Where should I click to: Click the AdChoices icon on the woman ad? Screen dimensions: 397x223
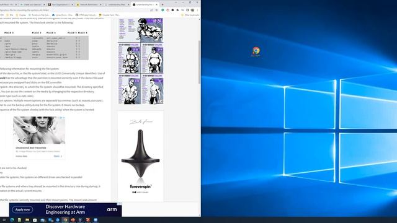pos(61,118)
